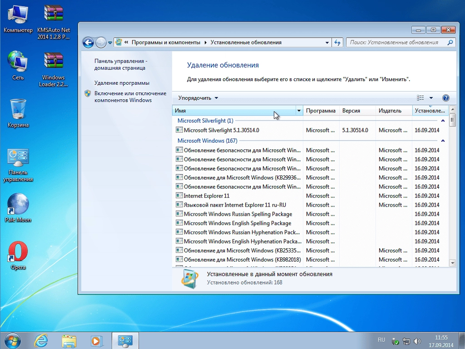The width and height of the screenshot is (465, 349).
Task: Select the KMSAuto Net 2014 archive icon
Action: tap(54, 23)
